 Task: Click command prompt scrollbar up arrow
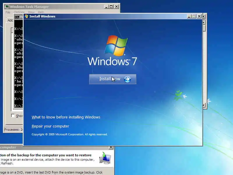204,22
